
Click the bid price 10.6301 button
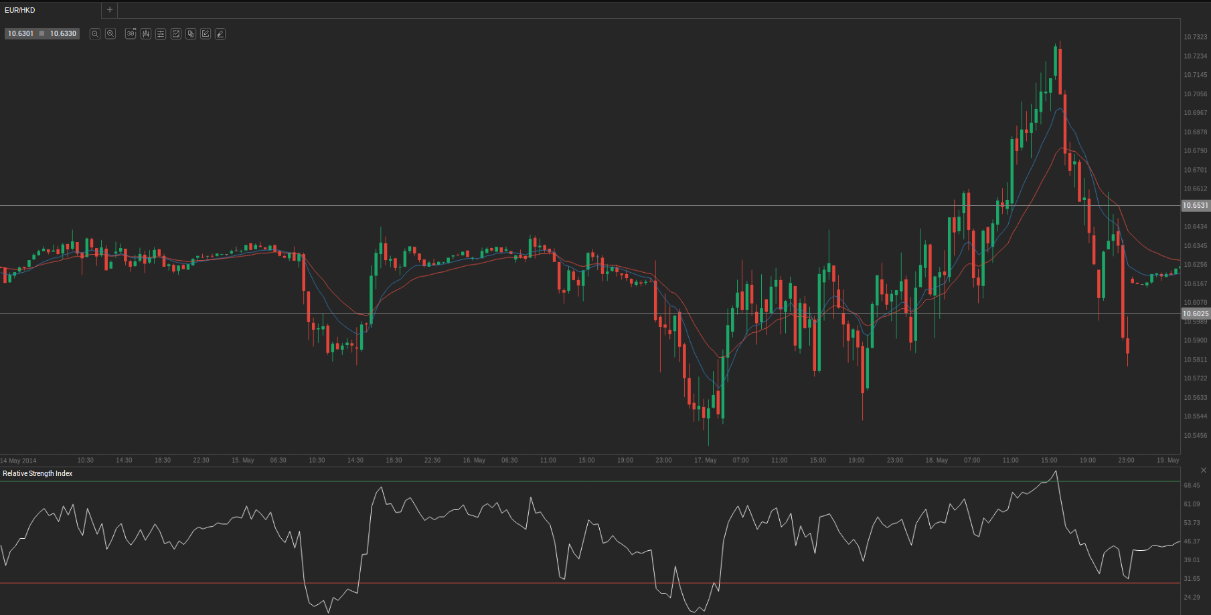point(21,33)
